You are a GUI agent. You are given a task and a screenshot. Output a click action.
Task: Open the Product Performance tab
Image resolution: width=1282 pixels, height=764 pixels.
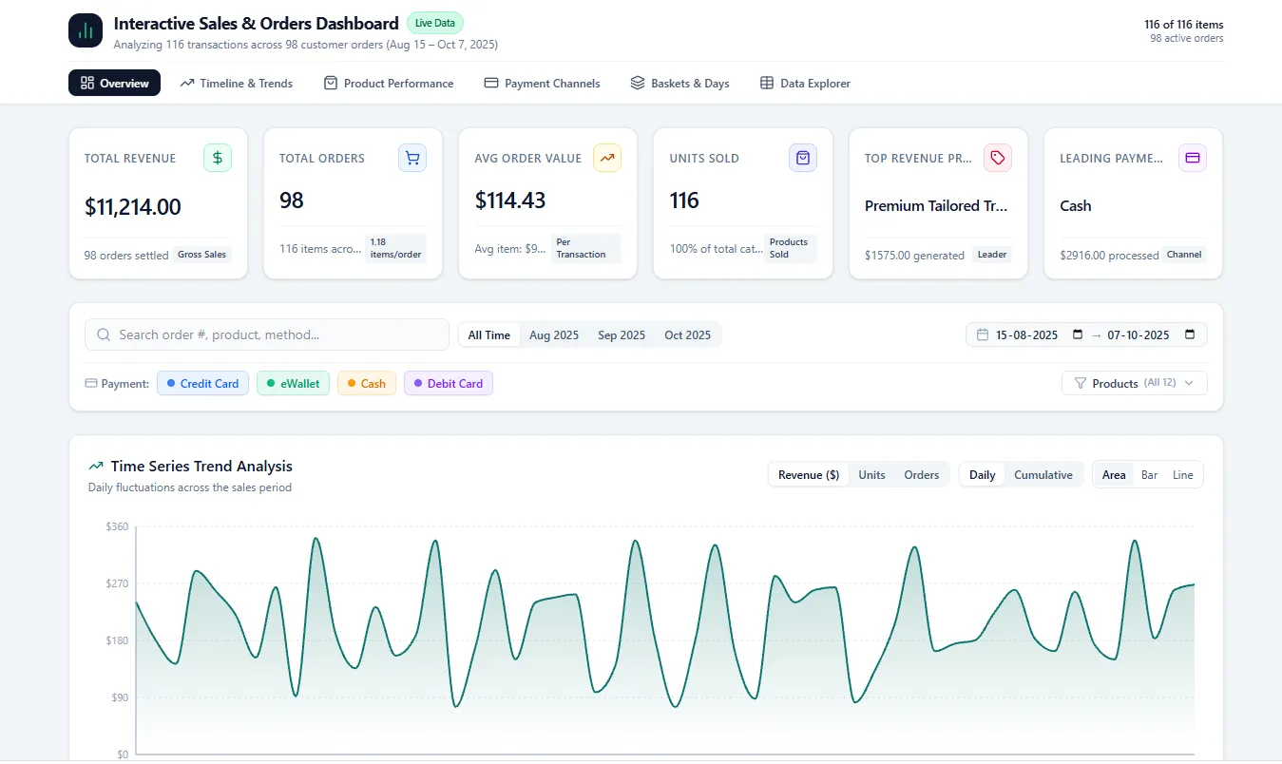[389, 83]
